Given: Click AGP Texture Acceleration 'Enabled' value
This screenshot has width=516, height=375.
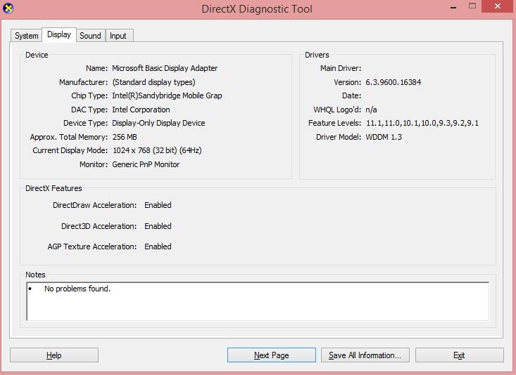Looking at the screenshot, I should 158,246.
